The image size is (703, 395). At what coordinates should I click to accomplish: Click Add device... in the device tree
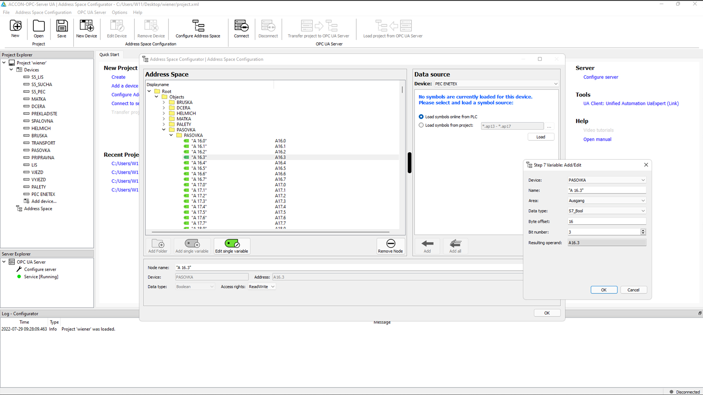pyautogui.click(x=44, y=201)
